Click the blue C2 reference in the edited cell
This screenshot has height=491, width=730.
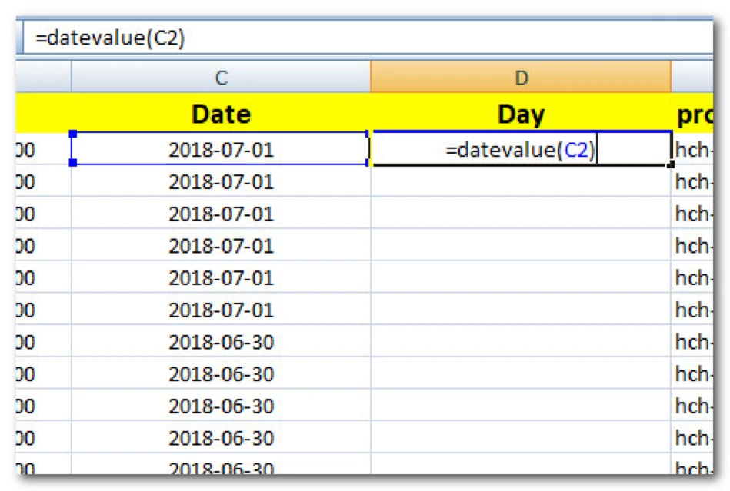[x=577, y=150]
